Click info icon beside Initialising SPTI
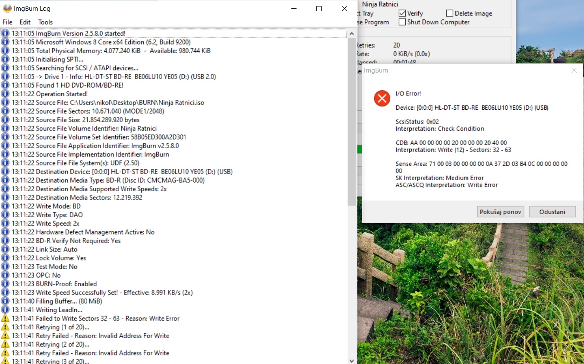584x364 pixels. tap(5, 59)
